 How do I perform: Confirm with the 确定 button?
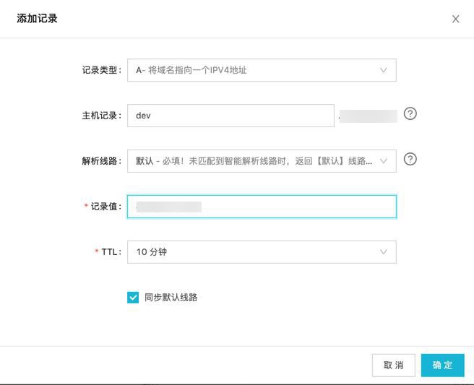[442, 365]
